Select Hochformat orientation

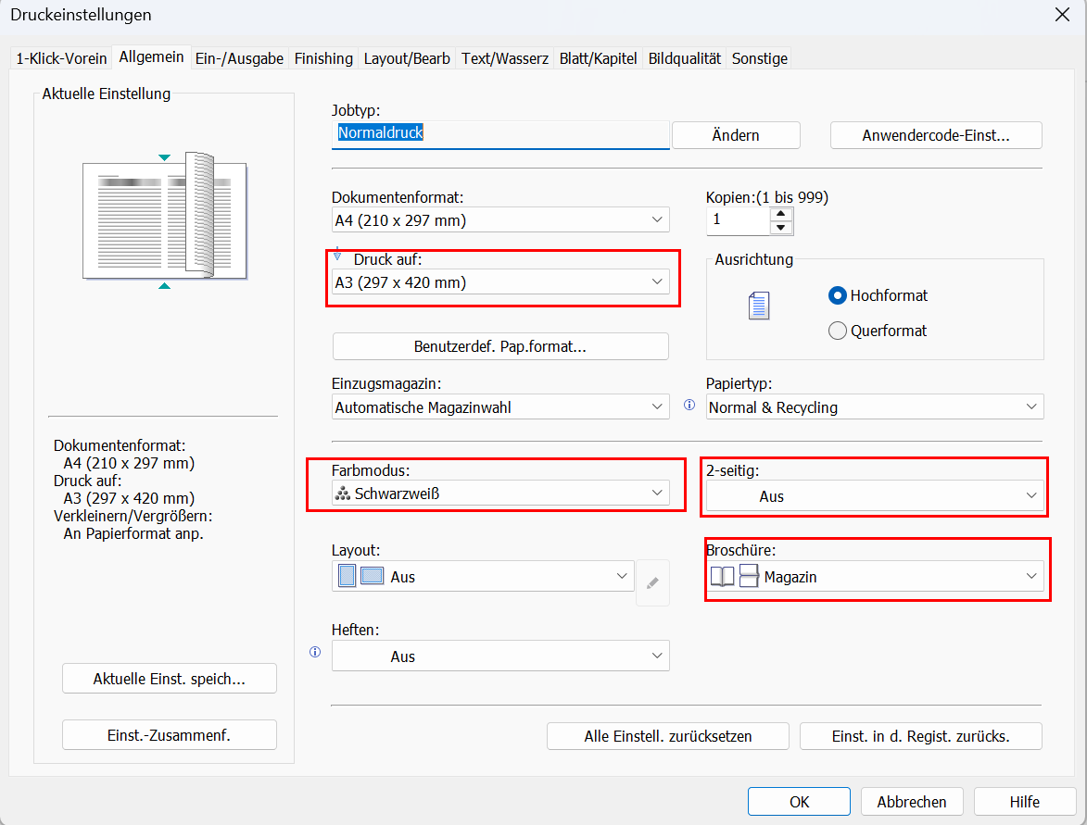coord(838,296)
